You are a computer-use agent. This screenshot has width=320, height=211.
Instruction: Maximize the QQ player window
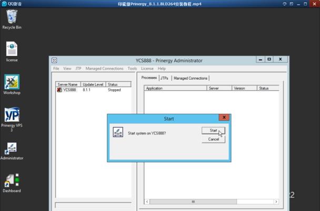(x=305, y=4)
